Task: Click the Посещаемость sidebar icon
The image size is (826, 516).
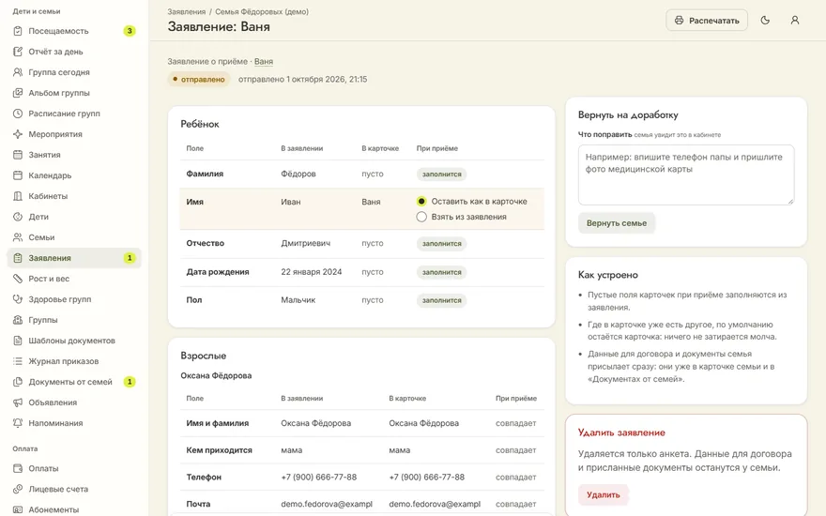Action: pyautogui.click(x=18, y=31)
